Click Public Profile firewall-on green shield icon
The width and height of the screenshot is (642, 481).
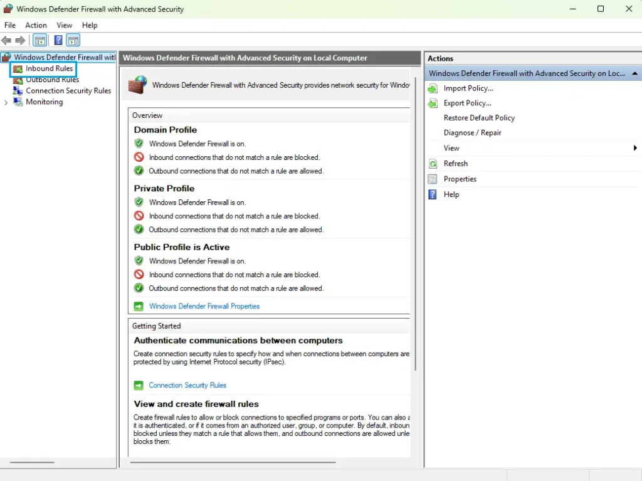(139, 261)
